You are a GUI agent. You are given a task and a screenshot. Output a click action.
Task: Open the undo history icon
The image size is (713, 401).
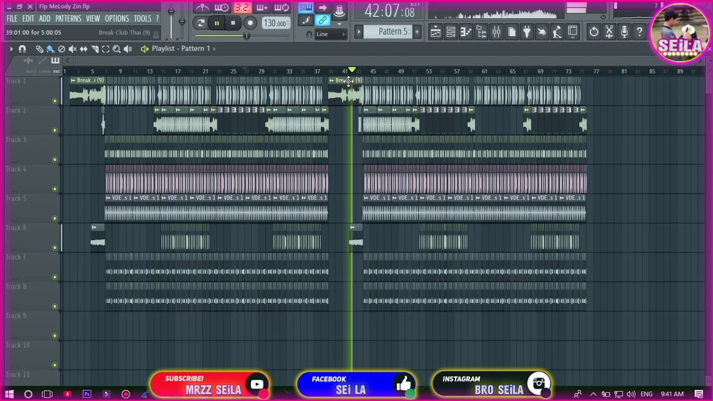594,32
